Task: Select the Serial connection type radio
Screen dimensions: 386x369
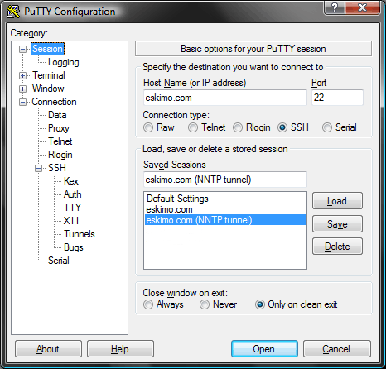Action: [327, 127]
